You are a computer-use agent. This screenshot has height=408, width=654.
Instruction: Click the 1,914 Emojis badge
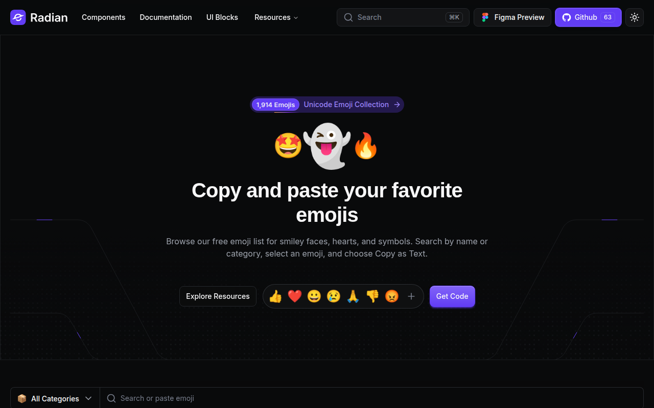[x=275, y=105]
